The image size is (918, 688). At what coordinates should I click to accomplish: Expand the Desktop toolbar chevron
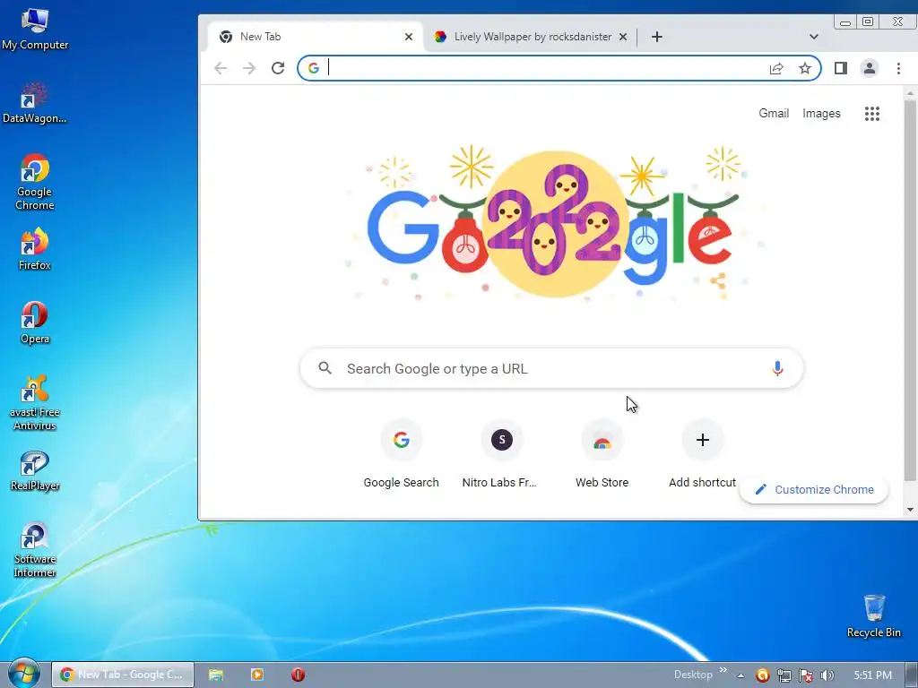tap(723, 670)
